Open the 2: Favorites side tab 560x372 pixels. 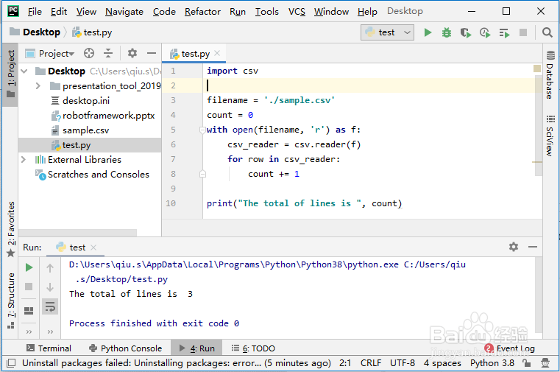(x=11, y=229)
